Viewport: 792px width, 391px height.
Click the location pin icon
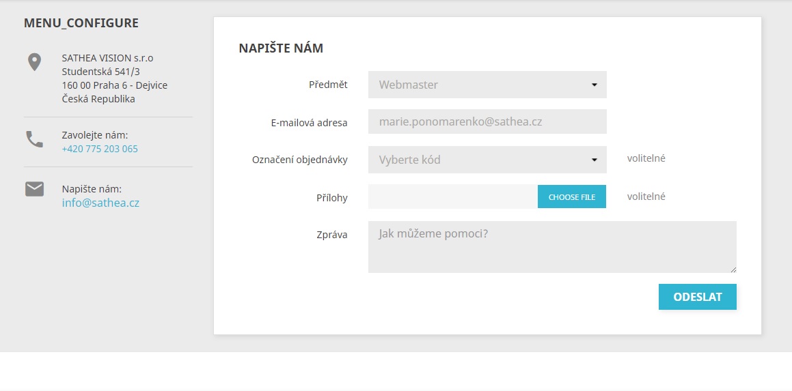tap(34, 63)
